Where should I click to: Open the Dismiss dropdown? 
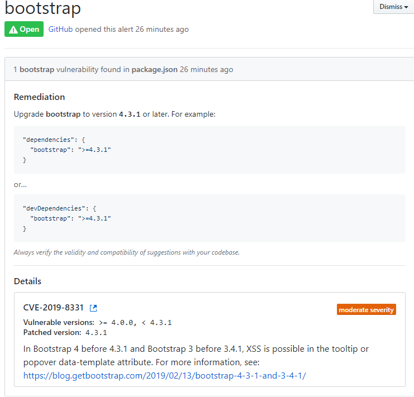tap(393, 7)
